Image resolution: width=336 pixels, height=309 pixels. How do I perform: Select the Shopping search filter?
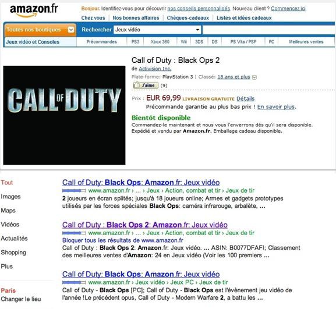tap(13, 253)
